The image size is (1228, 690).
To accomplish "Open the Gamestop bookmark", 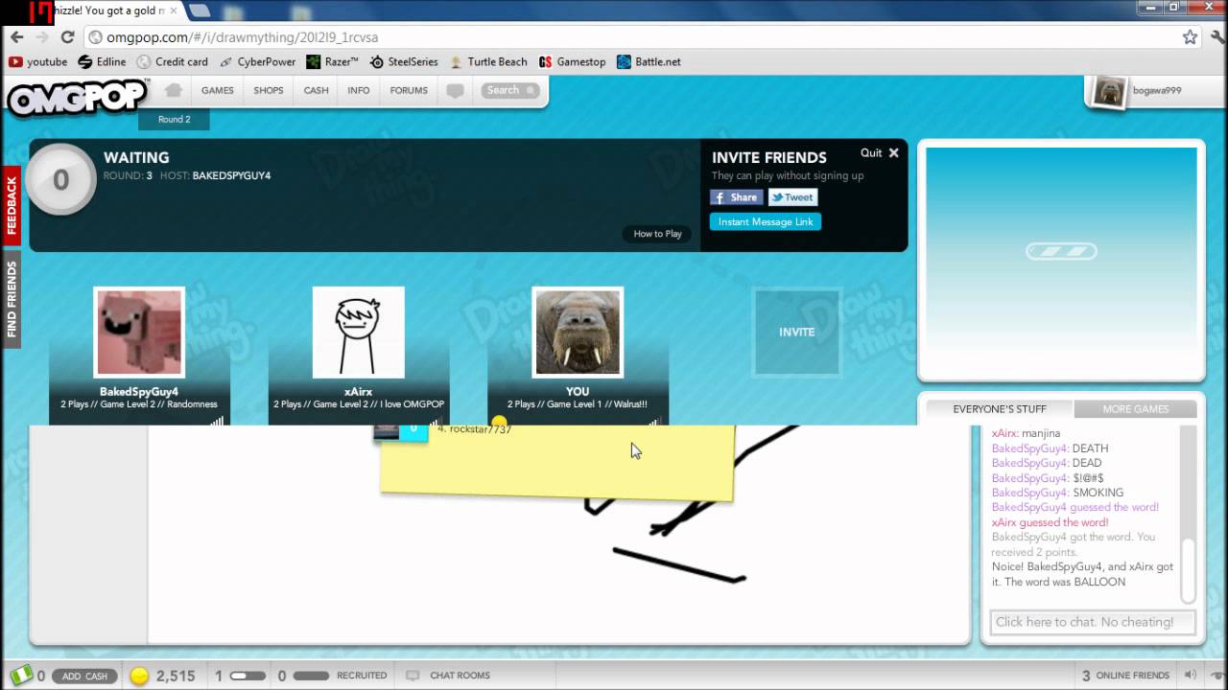I will coord(572,61).
